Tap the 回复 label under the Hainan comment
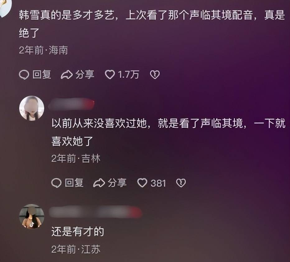 (x=42, y=75)
